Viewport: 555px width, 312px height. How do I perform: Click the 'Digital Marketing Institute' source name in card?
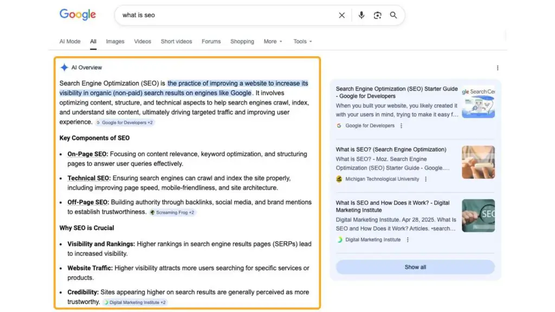click(x=373, y=239)
